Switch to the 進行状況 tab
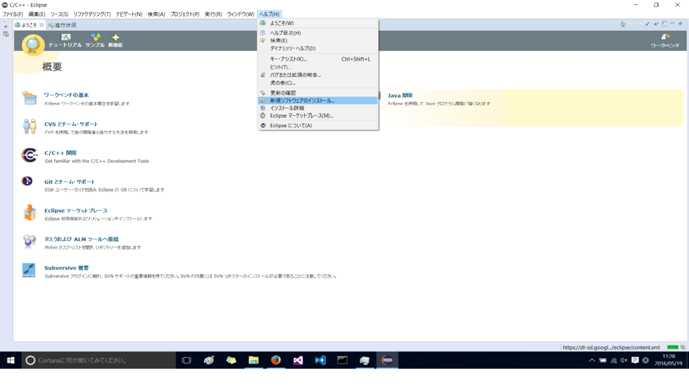 (x=63, y=25)
